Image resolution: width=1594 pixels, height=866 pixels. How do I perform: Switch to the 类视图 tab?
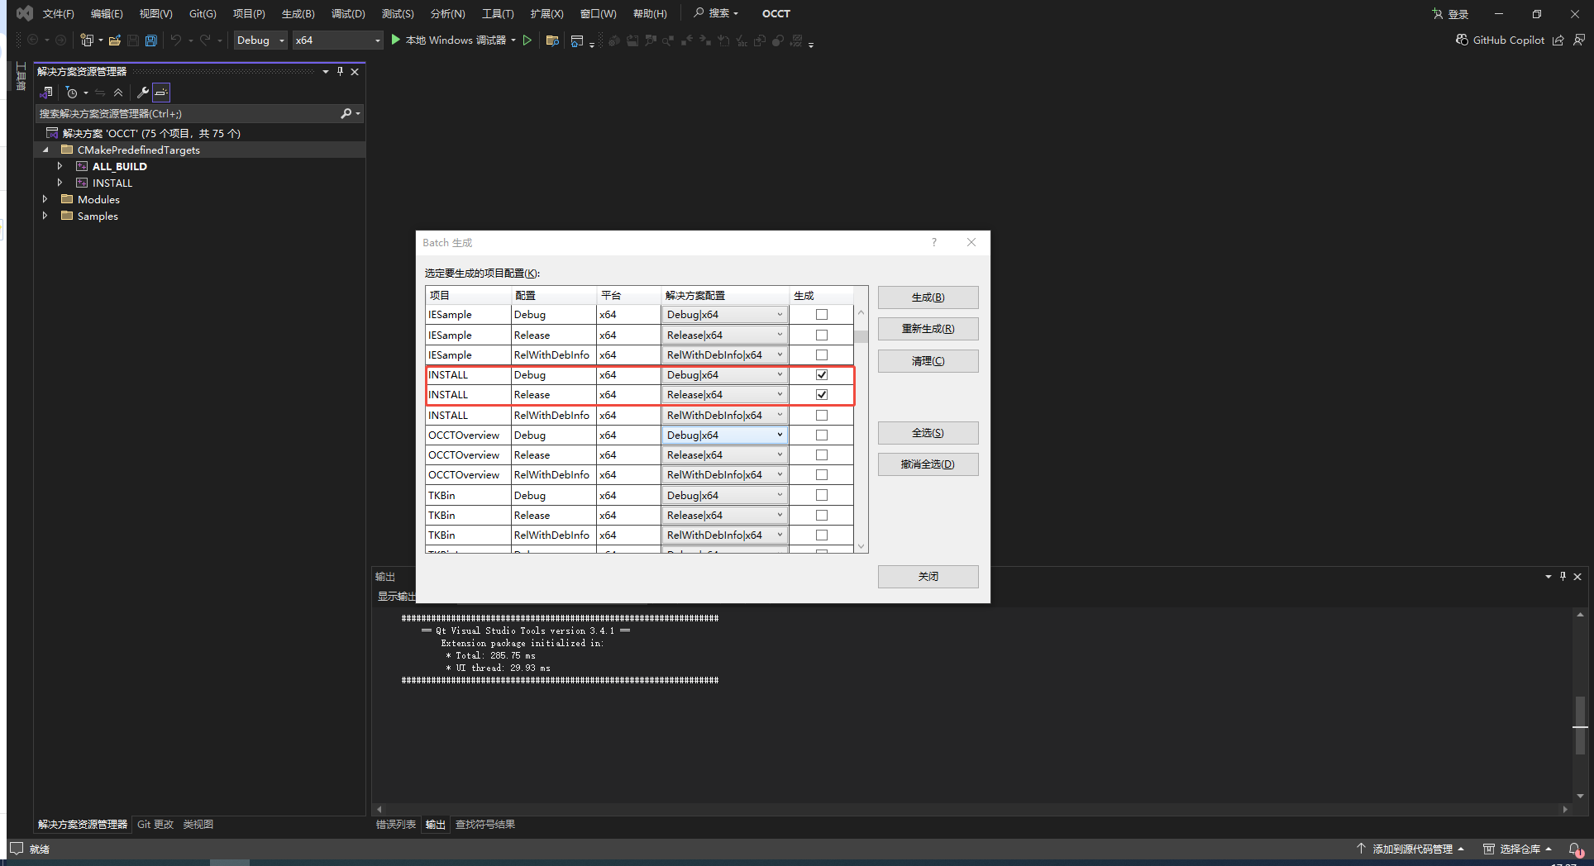pos(198,825)
